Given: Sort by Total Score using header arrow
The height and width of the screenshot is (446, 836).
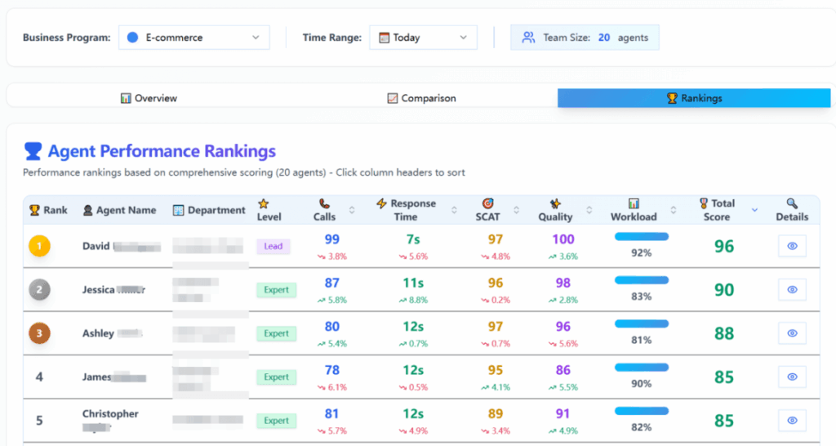Looking at the screenshot, I should 754,210.
